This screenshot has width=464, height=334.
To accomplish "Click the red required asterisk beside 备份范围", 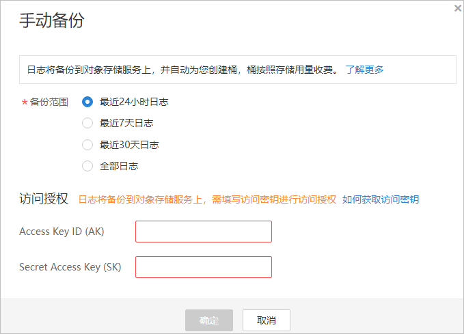I will pyautogui.click(x=25, y=102).
